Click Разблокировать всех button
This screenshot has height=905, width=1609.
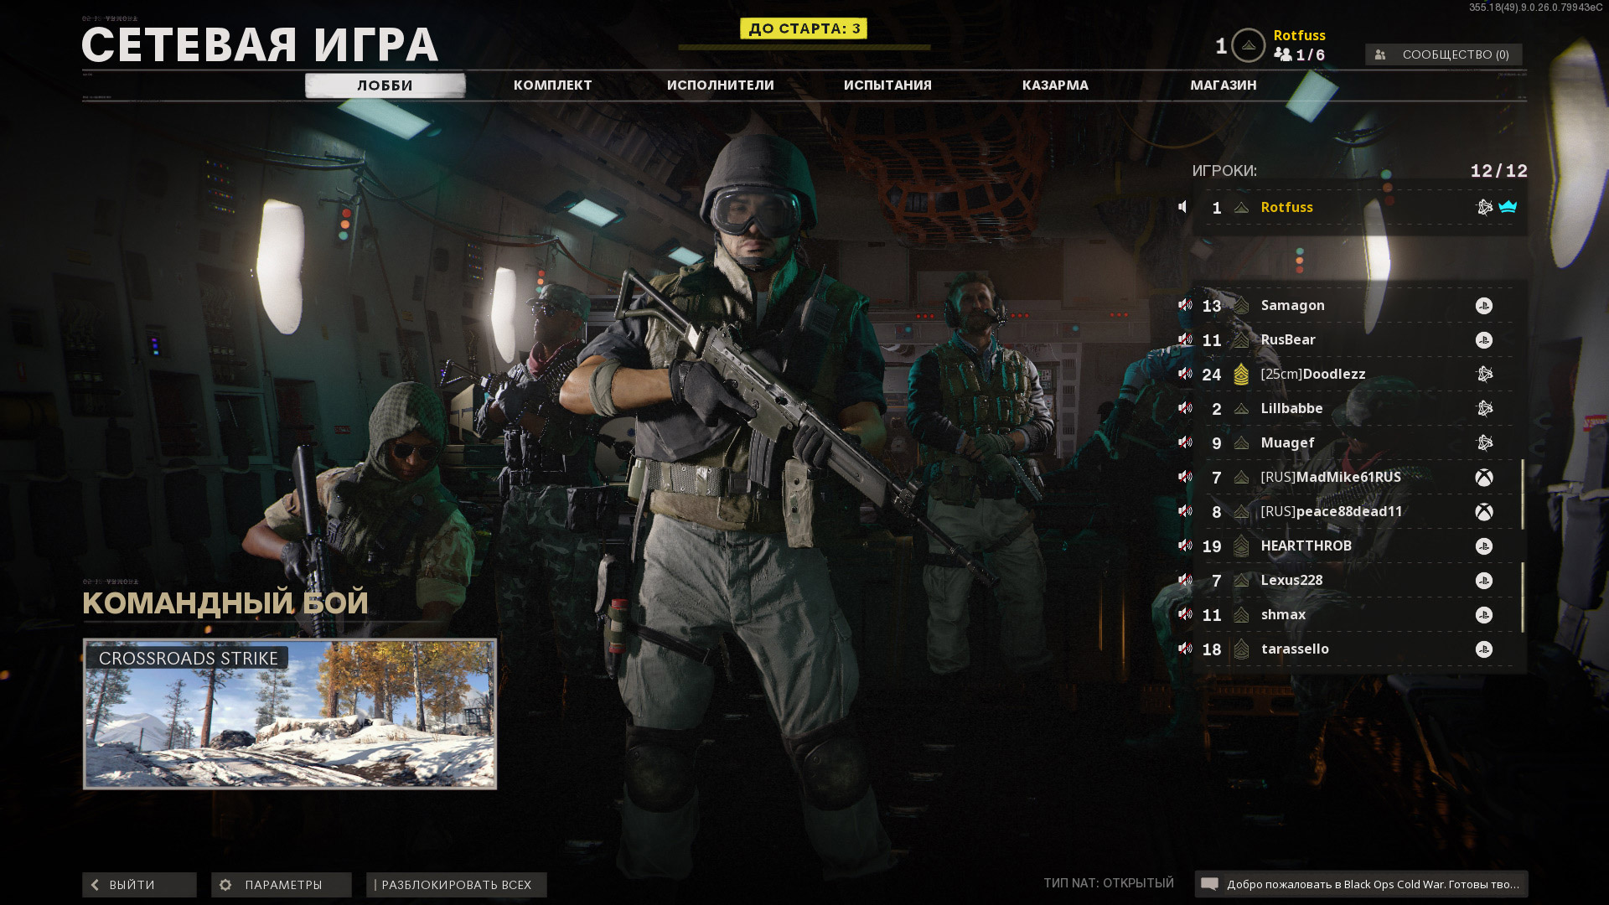(456, 885)
